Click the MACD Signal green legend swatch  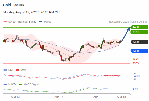click(x=20, y=85)
